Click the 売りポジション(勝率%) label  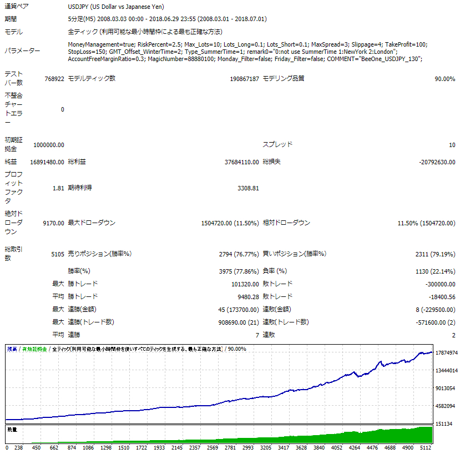point(100,254)
